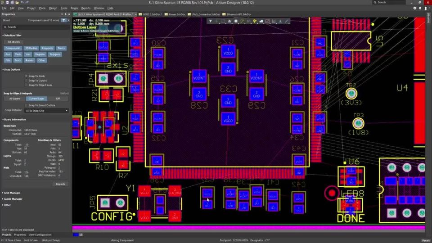The height and width of the screenshot is (243, 432).
Task: Pin the Properties panel
Action: coord(65,14)
